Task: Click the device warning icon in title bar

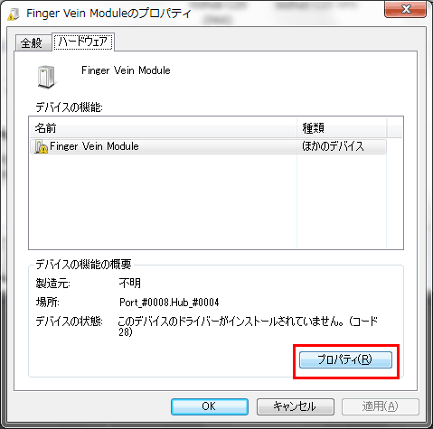Action: (14, 14)
